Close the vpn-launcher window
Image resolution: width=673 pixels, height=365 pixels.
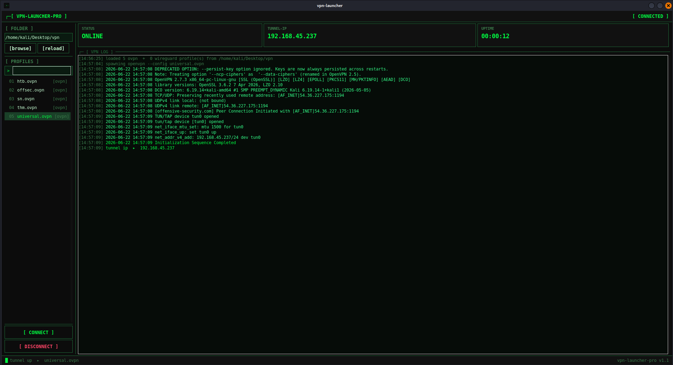tap(668, 6)
